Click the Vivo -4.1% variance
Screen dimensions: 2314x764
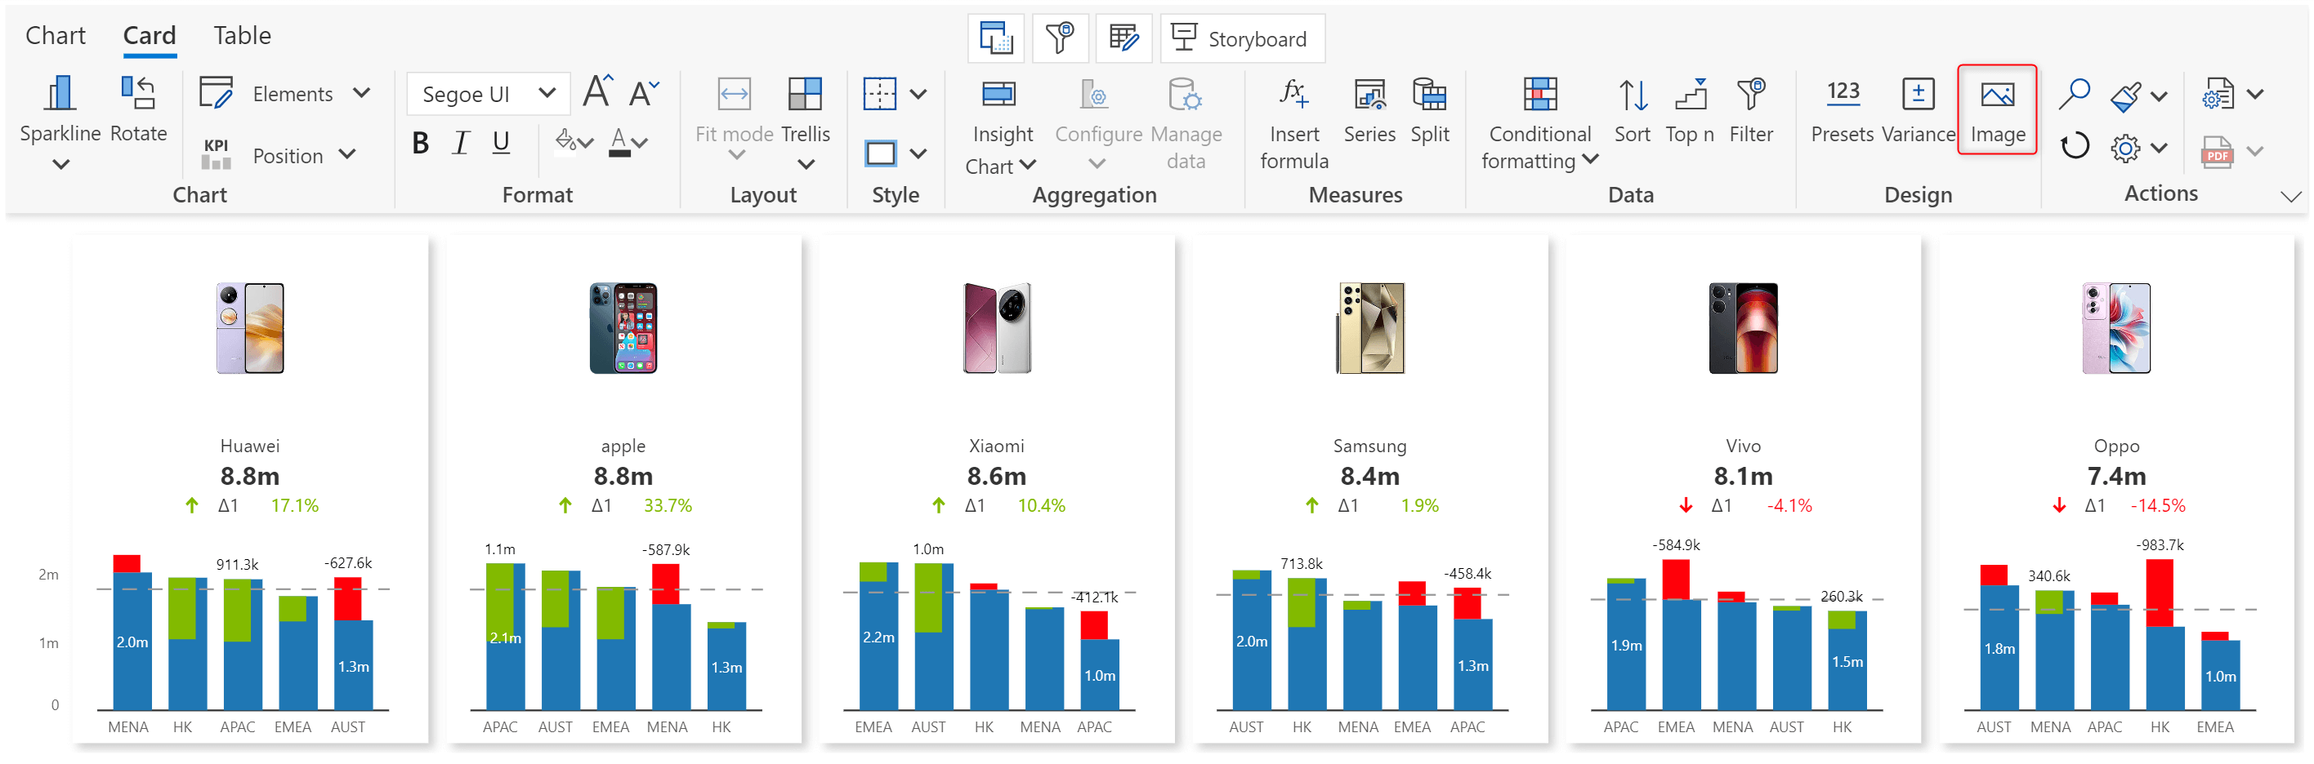(1789, 505)
